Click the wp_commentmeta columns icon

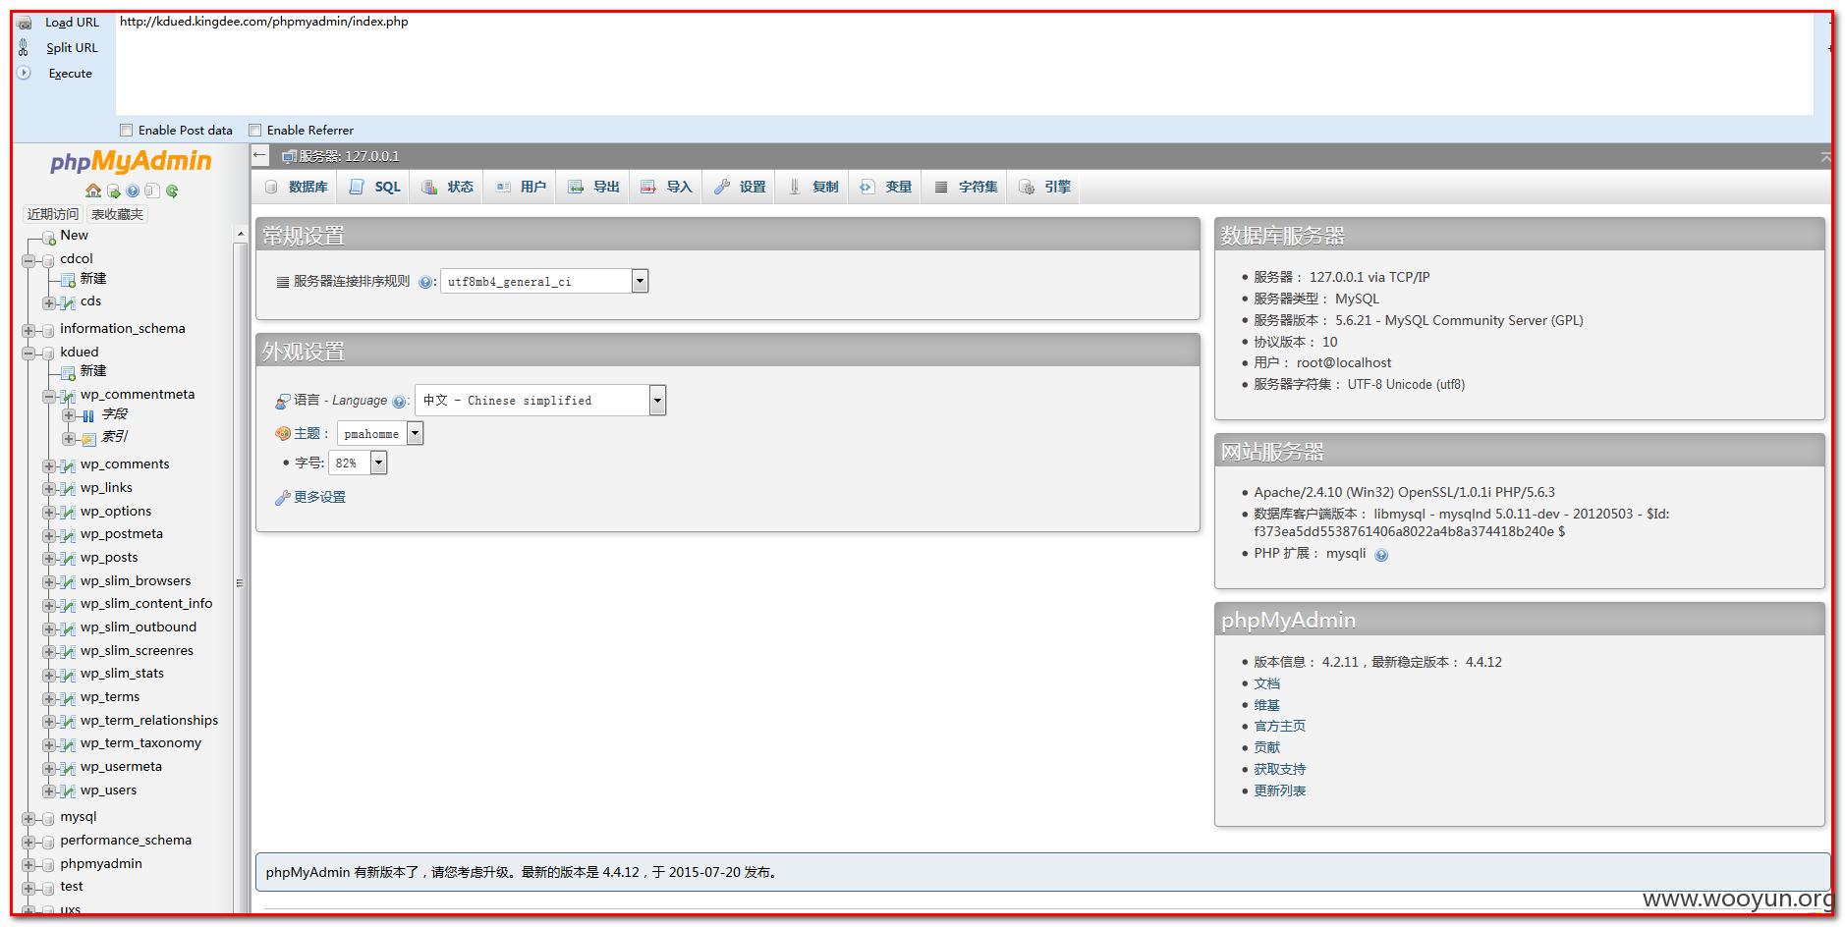coord(88,415)
